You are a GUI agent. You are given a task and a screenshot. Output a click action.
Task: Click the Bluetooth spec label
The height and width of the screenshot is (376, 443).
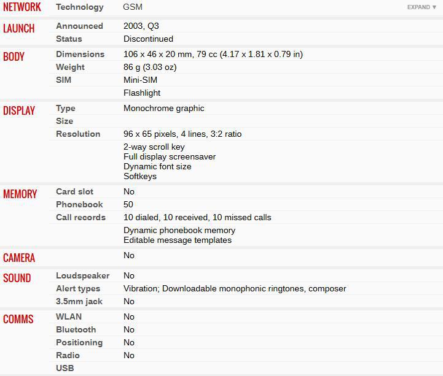coord(76,330)
